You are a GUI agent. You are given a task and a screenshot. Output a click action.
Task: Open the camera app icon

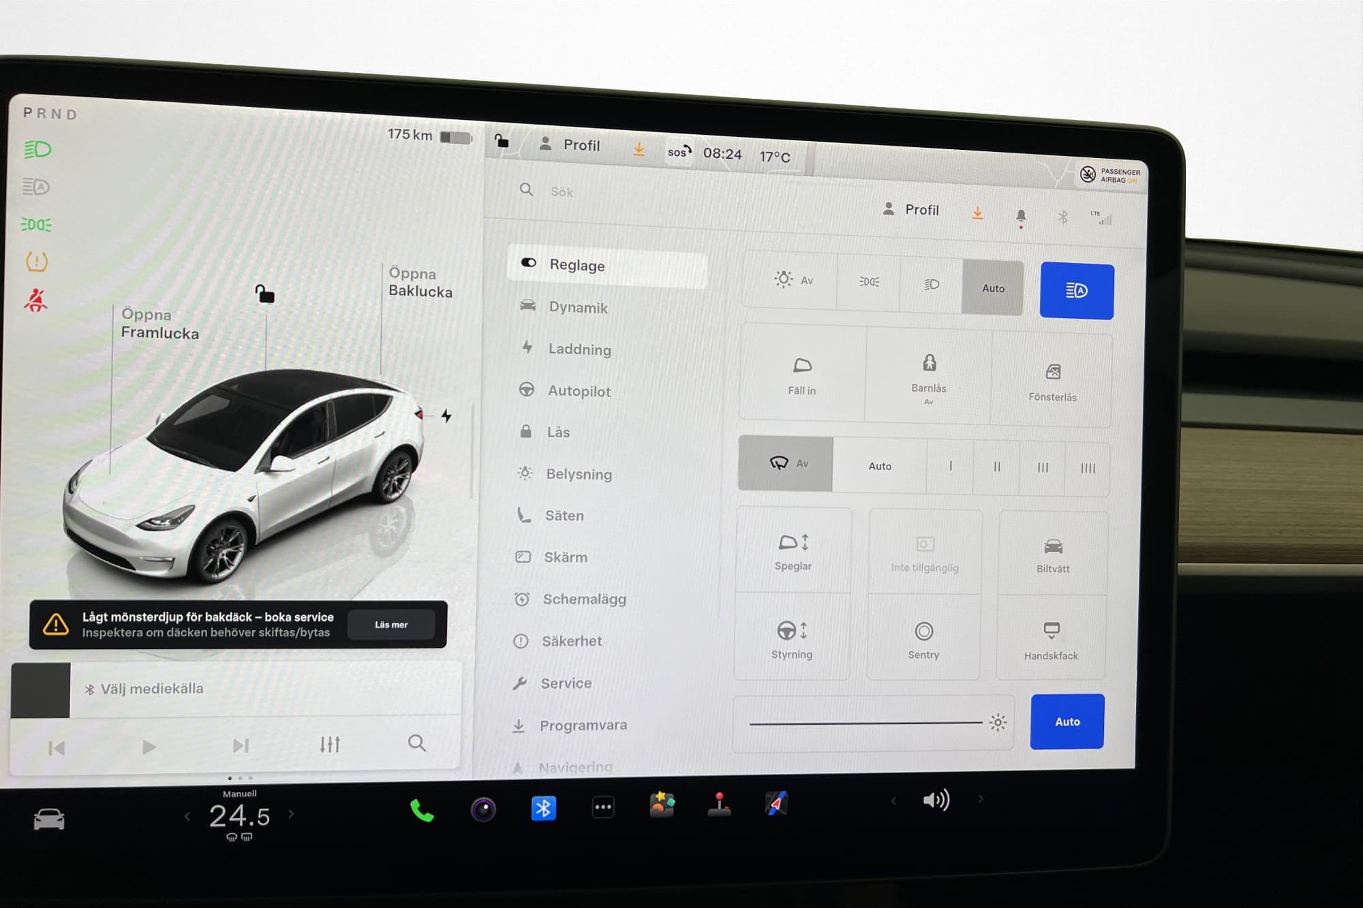(x=483, y=809)
